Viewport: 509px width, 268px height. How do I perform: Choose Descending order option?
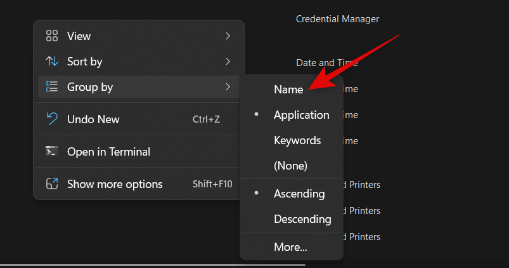[x=302, y=219]
